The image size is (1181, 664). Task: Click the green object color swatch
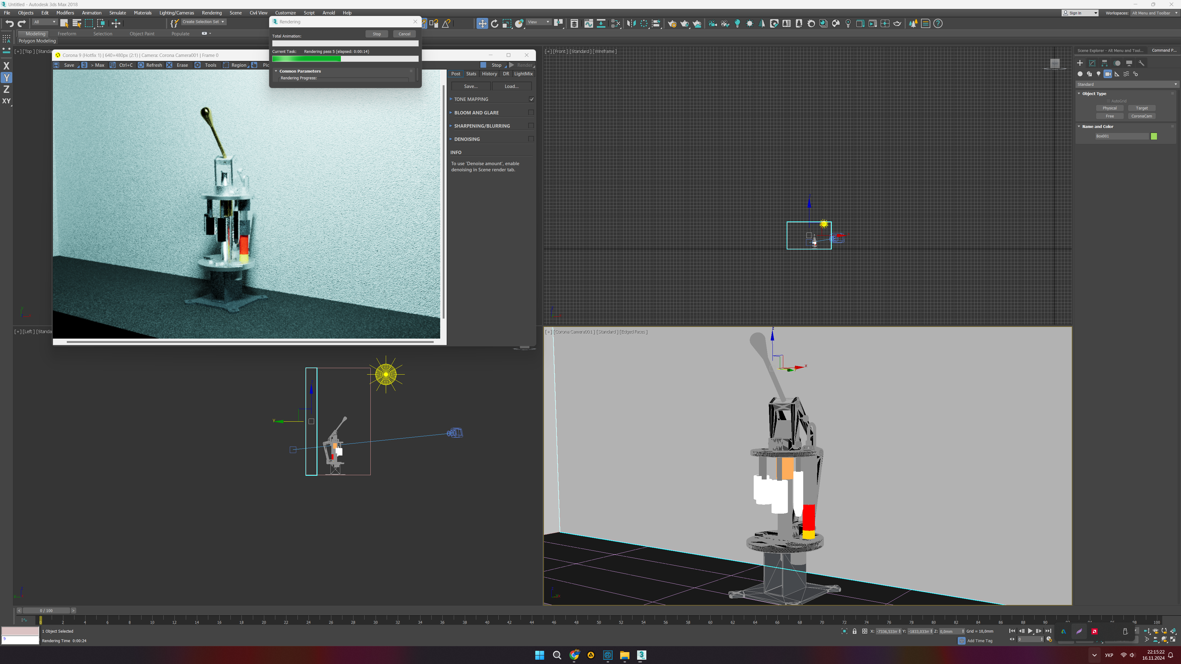pos(1154,136)
